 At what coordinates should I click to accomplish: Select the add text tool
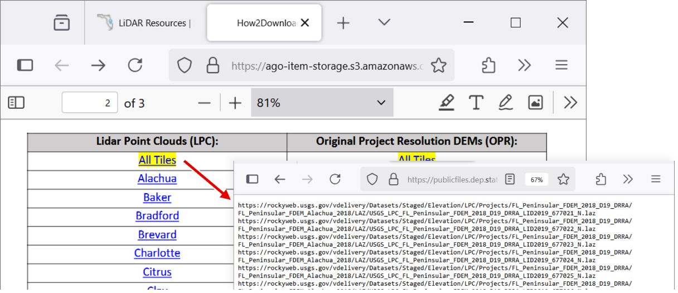476,102
